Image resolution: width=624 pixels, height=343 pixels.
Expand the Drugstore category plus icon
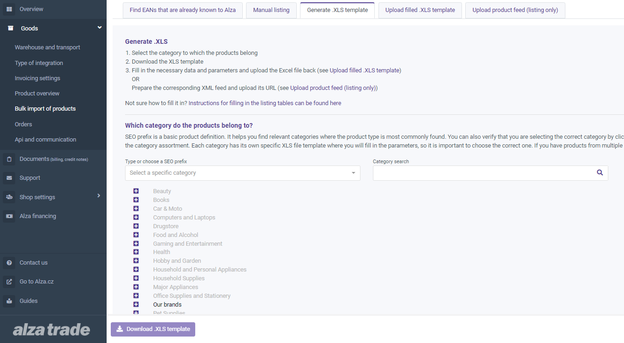136,226
